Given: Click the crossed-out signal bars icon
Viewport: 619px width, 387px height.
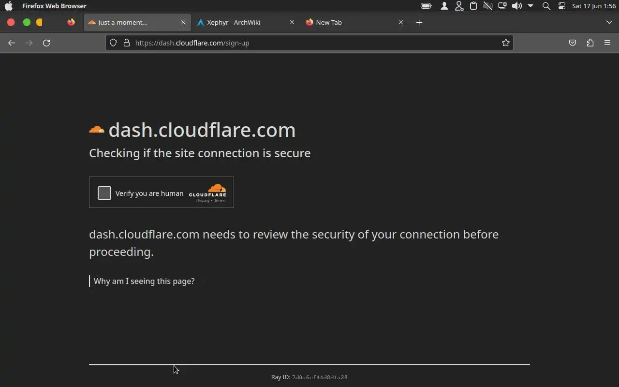Looking at the screenshot, I should (x=487, y=6).
